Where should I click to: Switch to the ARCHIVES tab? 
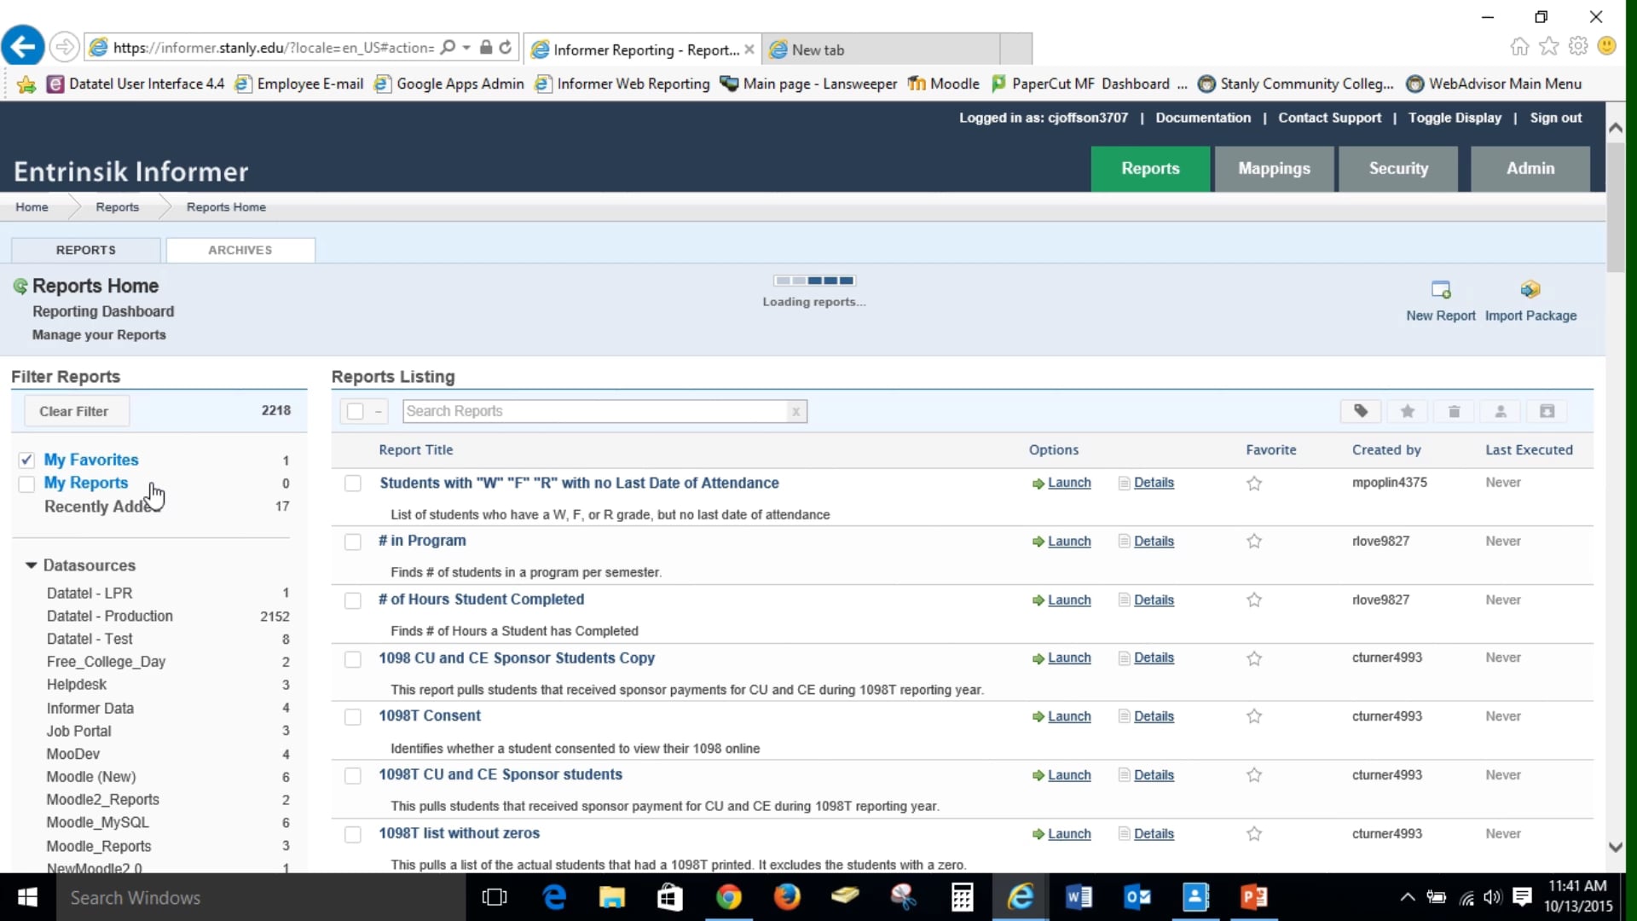240,250
